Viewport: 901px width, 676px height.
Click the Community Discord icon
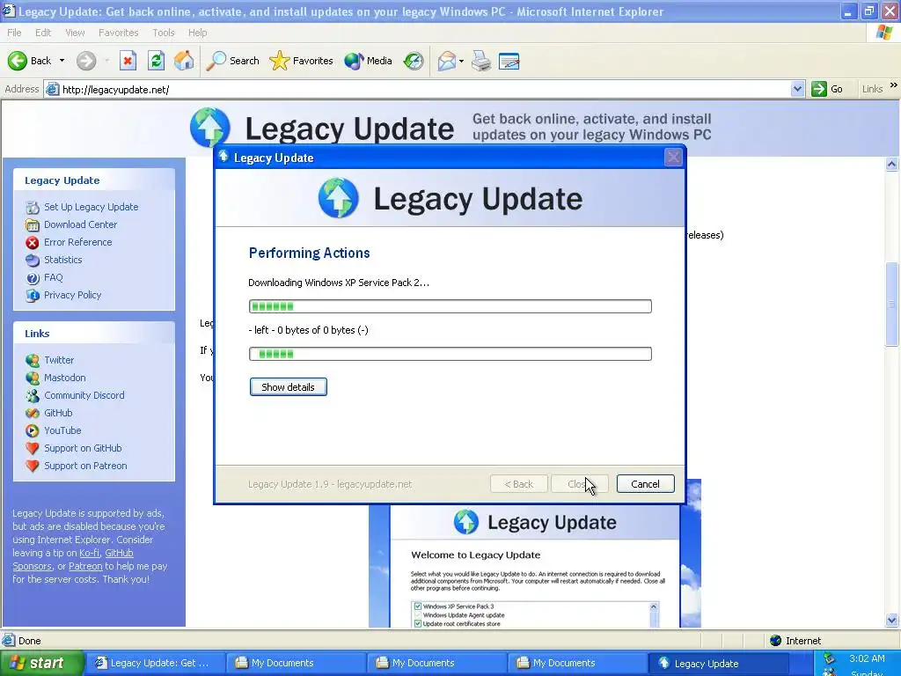coord(33,395)
